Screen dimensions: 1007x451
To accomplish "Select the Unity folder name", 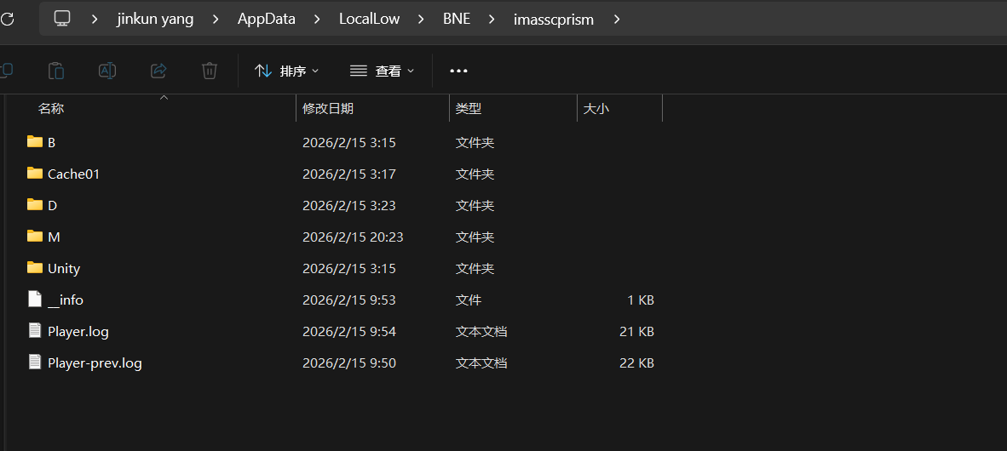I will coord(64,268).
